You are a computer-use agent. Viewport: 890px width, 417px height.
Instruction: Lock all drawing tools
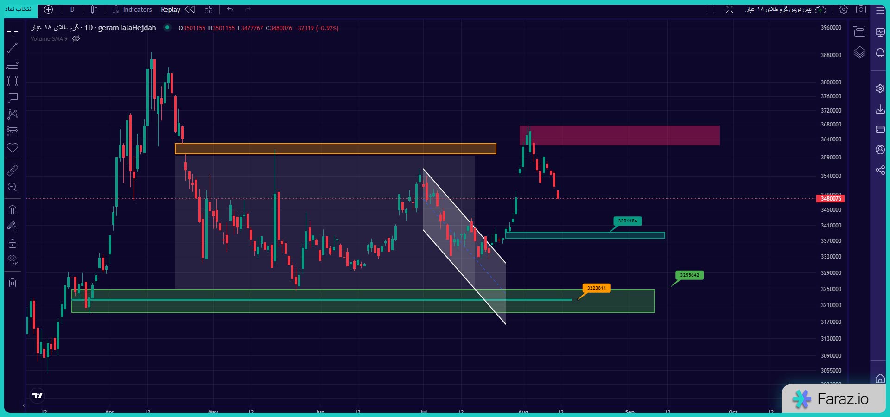[x=13, y=243]
